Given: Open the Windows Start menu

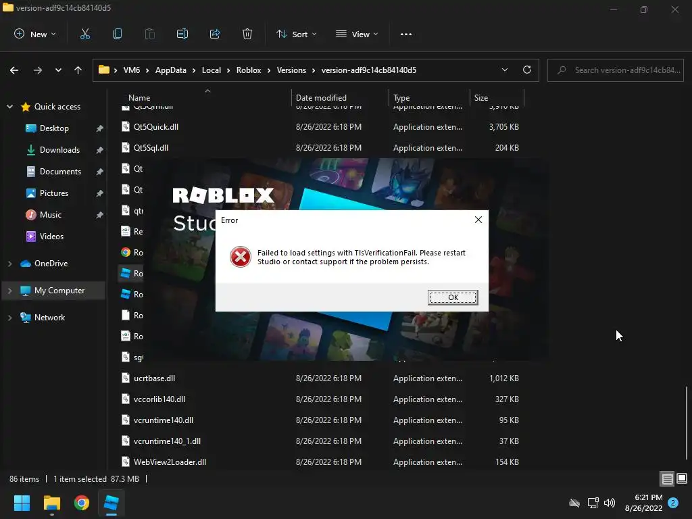Looking at the screenshot, I should 22,503.
